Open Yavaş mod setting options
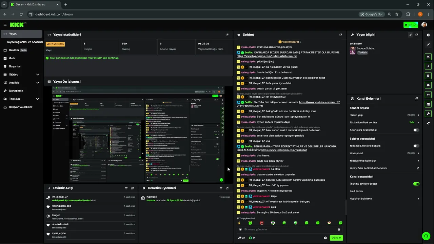 [384, 153]
